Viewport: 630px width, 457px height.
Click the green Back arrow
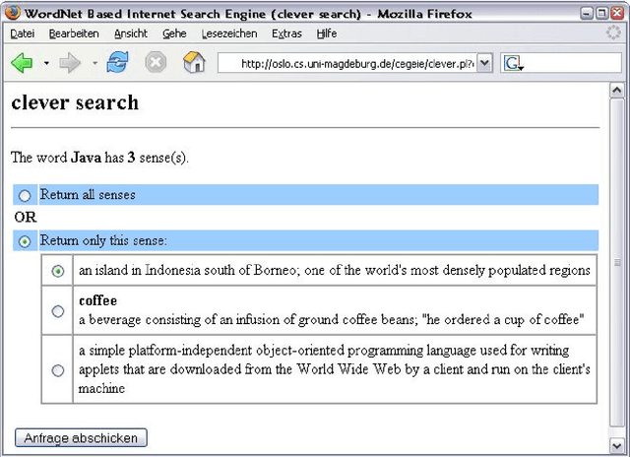point(22,64)
